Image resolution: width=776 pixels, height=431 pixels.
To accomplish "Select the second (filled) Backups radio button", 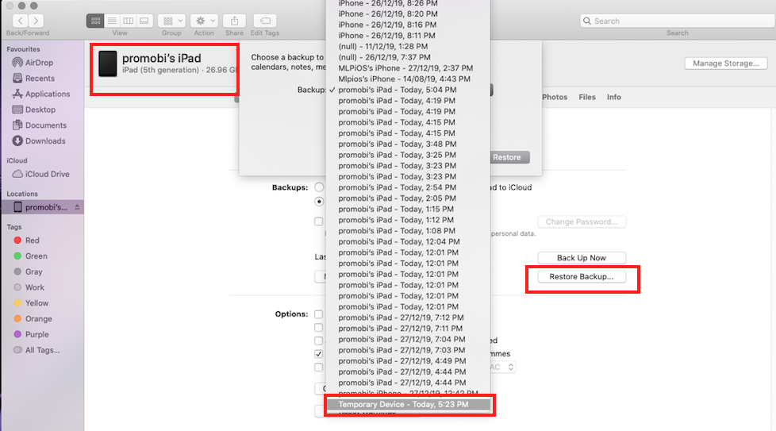I will click(319, 202).
